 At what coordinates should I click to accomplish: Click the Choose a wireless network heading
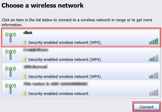point(42,5)
